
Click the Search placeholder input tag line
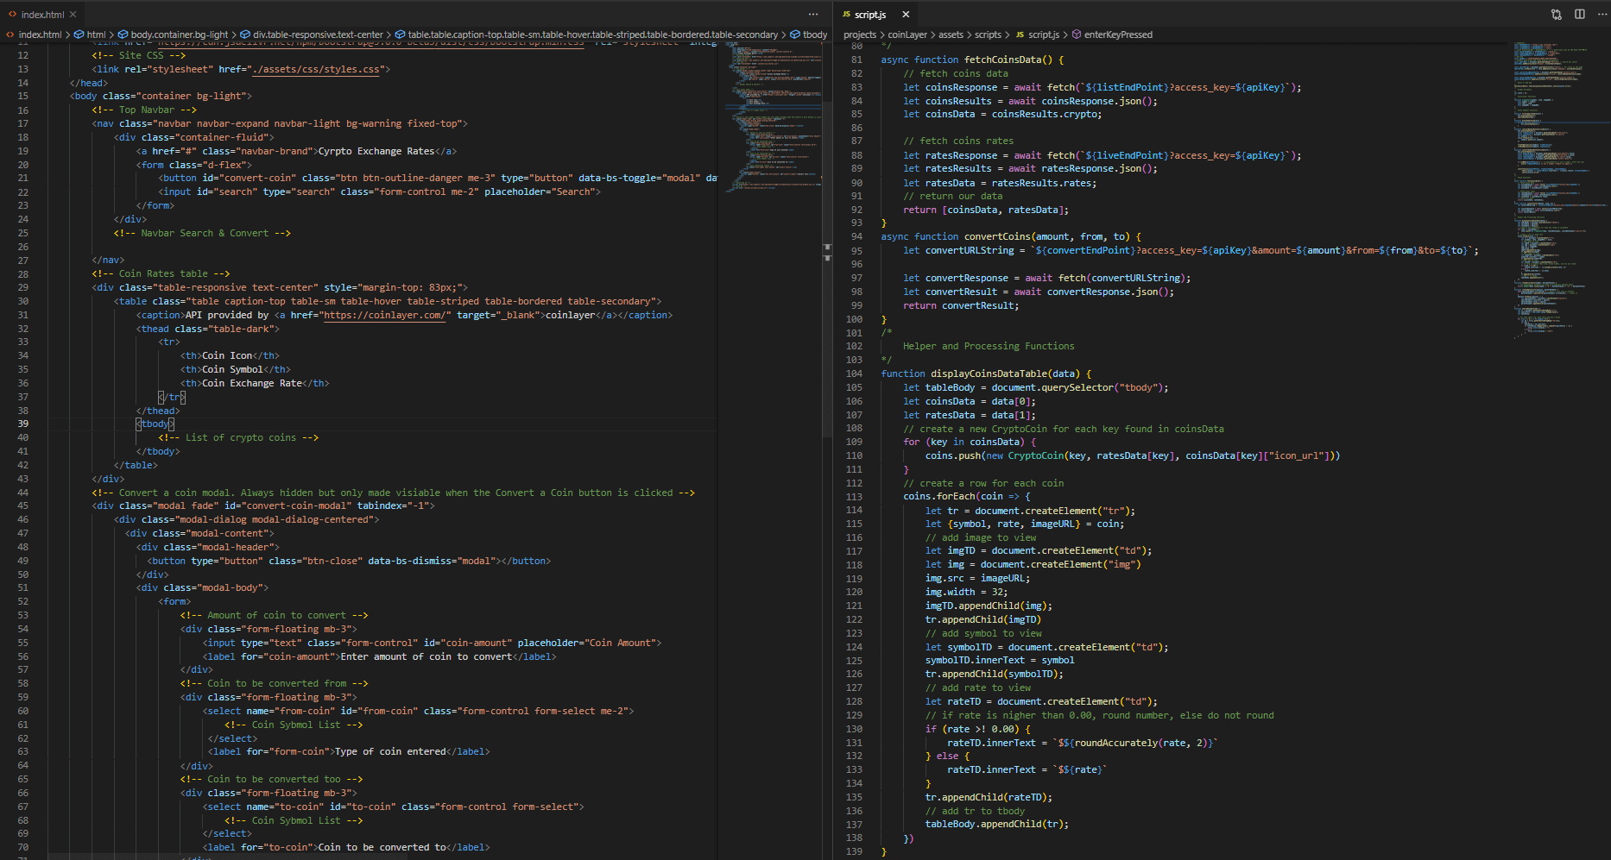click(379, 192)
